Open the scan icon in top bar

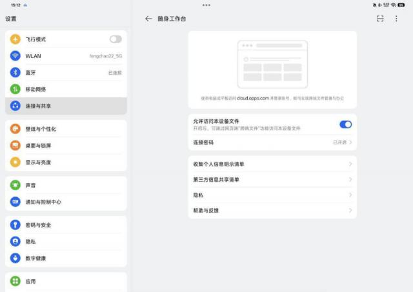coord(380,19)
